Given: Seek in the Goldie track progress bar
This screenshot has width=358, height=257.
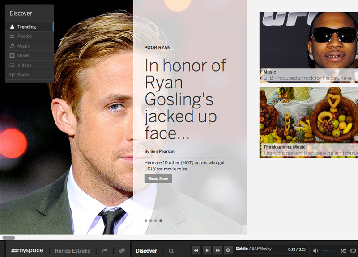Looking at the screenshot, I should pos(271,253).
